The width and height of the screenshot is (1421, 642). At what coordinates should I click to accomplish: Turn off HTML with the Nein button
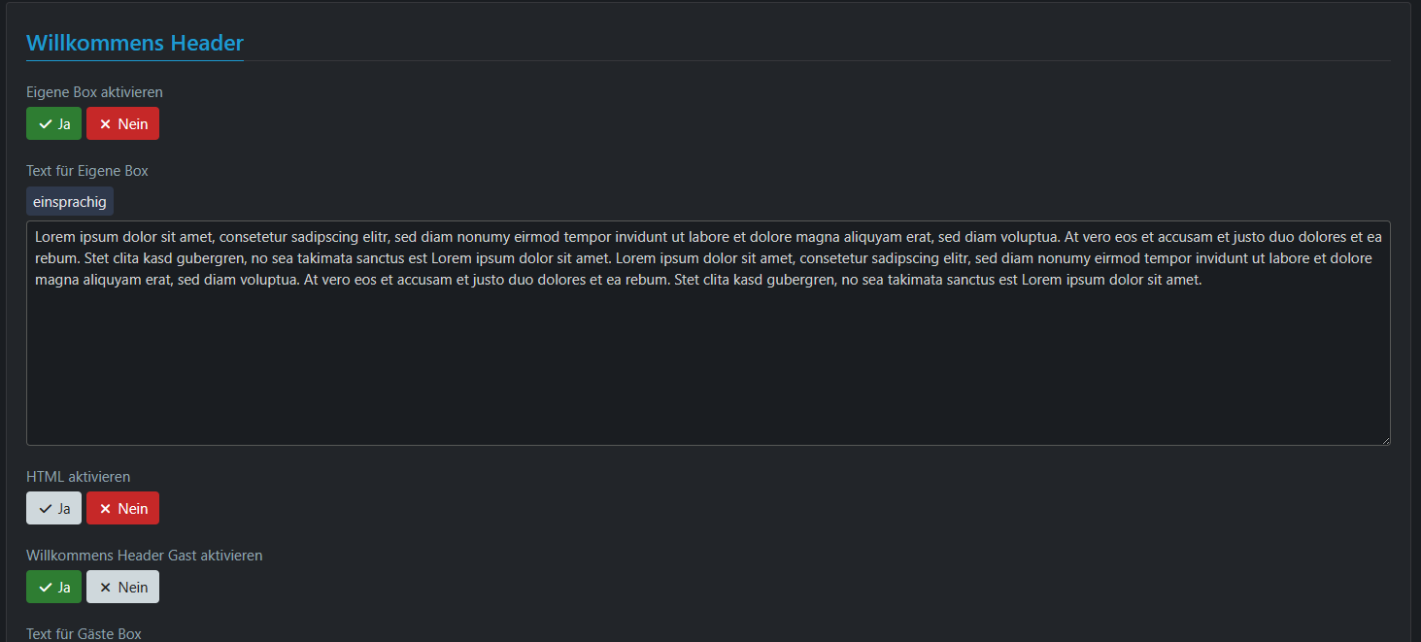click(x=123, y=509)
